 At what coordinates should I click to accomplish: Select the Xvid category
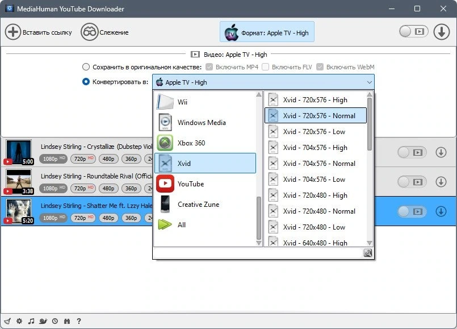[205, 163]
